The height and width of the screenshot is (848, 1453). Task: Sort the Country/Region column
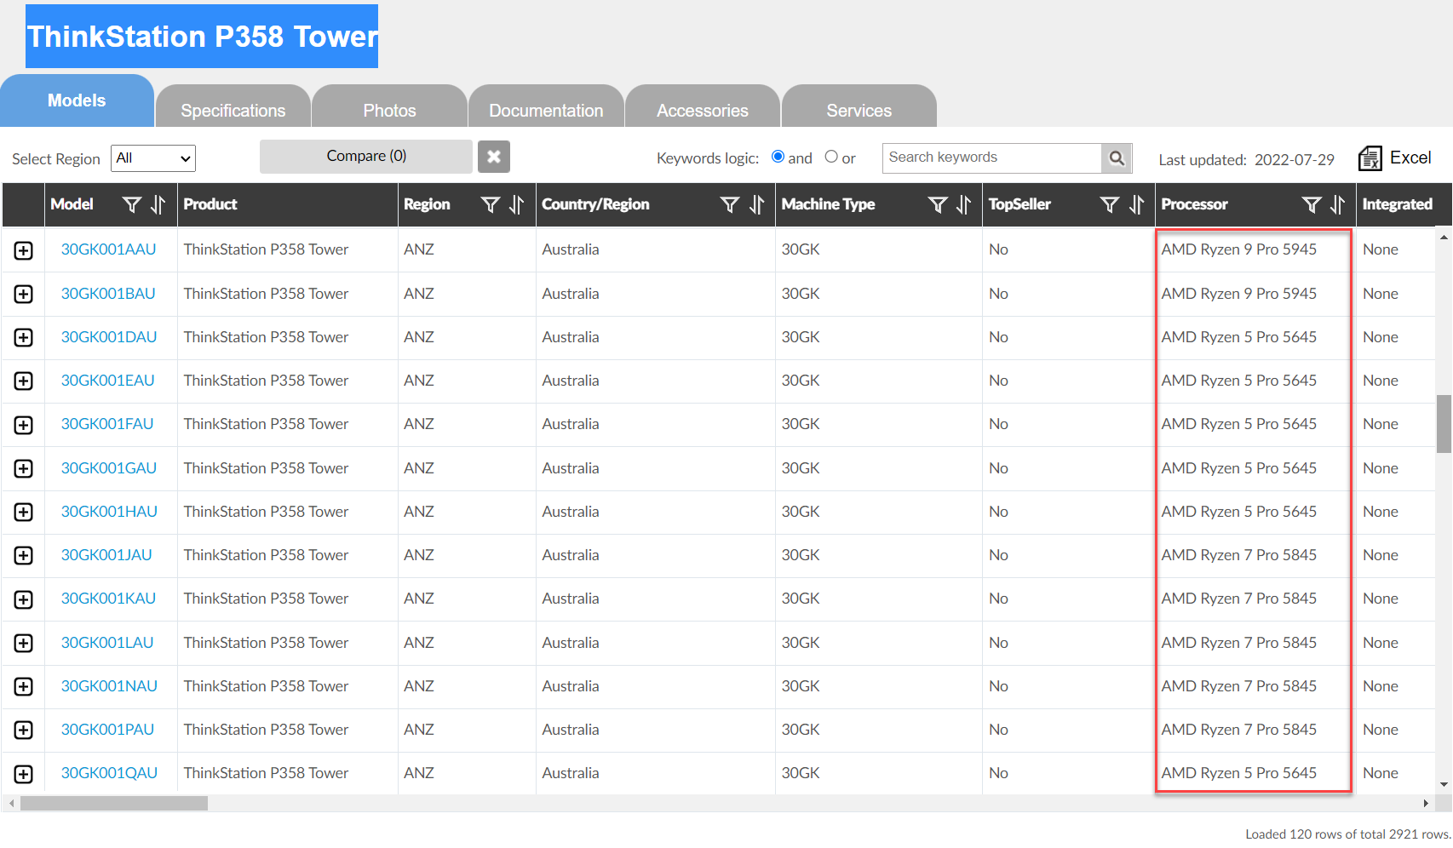click(x=756, y=205)
